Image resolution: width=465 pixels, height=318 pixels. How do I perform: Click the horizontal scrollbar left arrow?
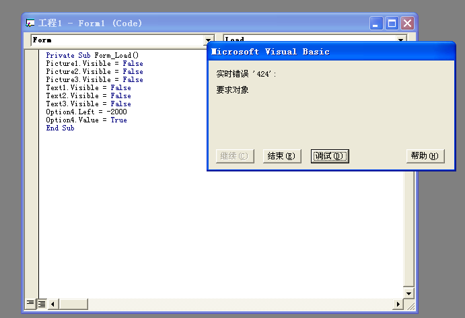pyautogui.click(x=54, y=304)
